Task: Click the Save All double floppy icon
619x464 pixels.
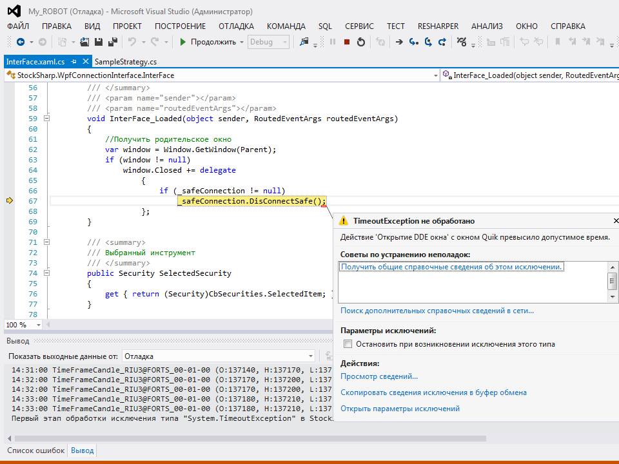Action: pos(113,42)
